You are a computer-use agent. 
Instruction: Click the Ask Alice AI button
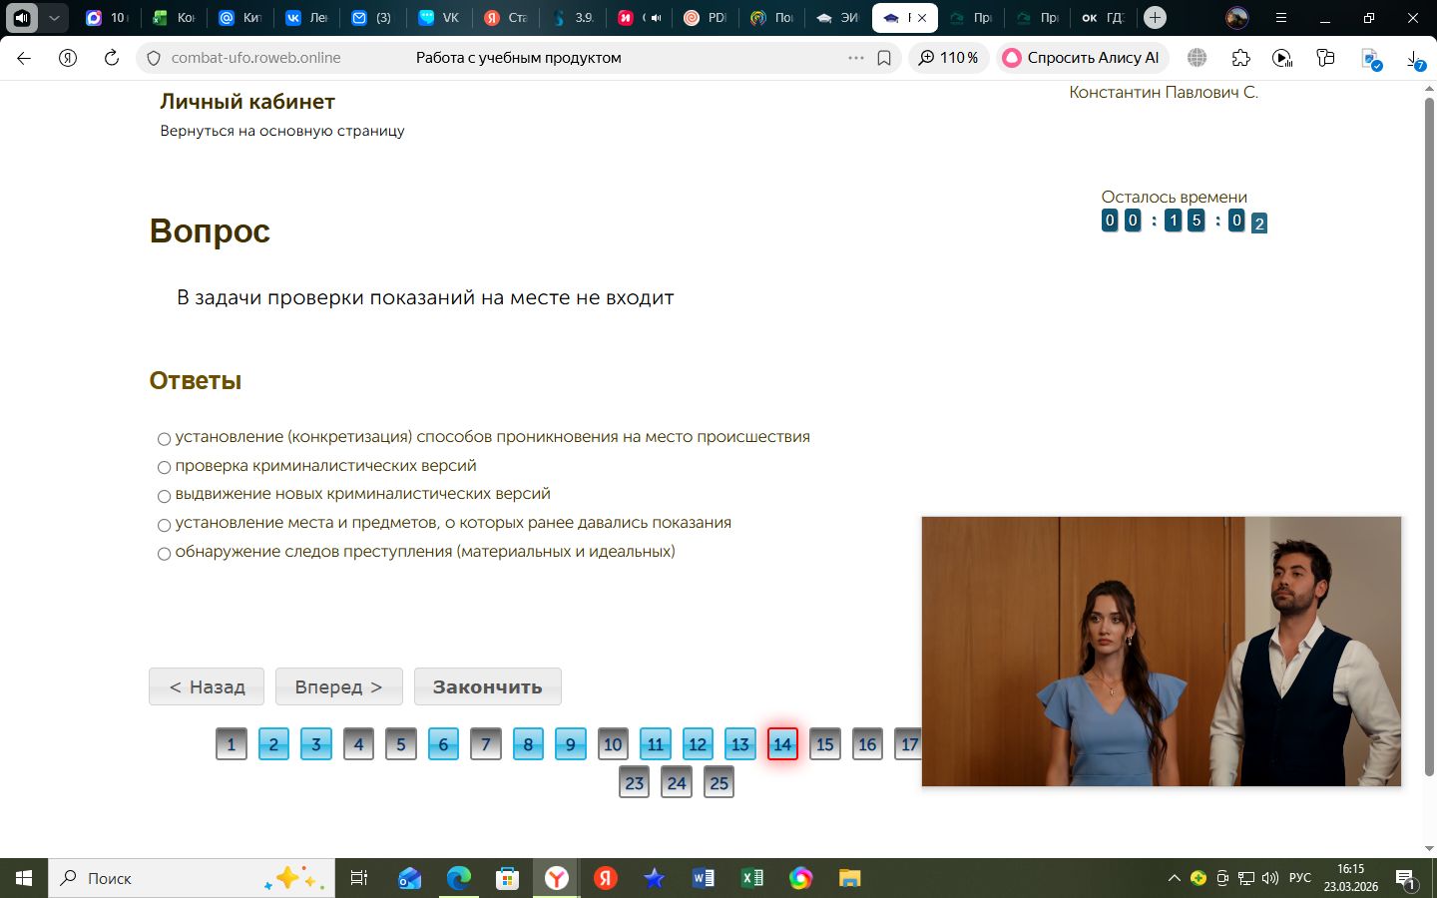(1083, 58)
